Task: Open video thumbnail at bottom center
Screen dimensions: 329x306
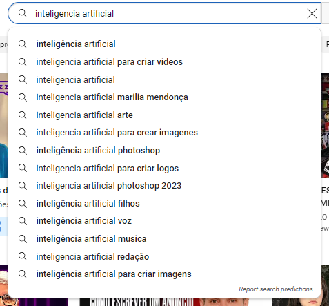Action: pos(164,302)
